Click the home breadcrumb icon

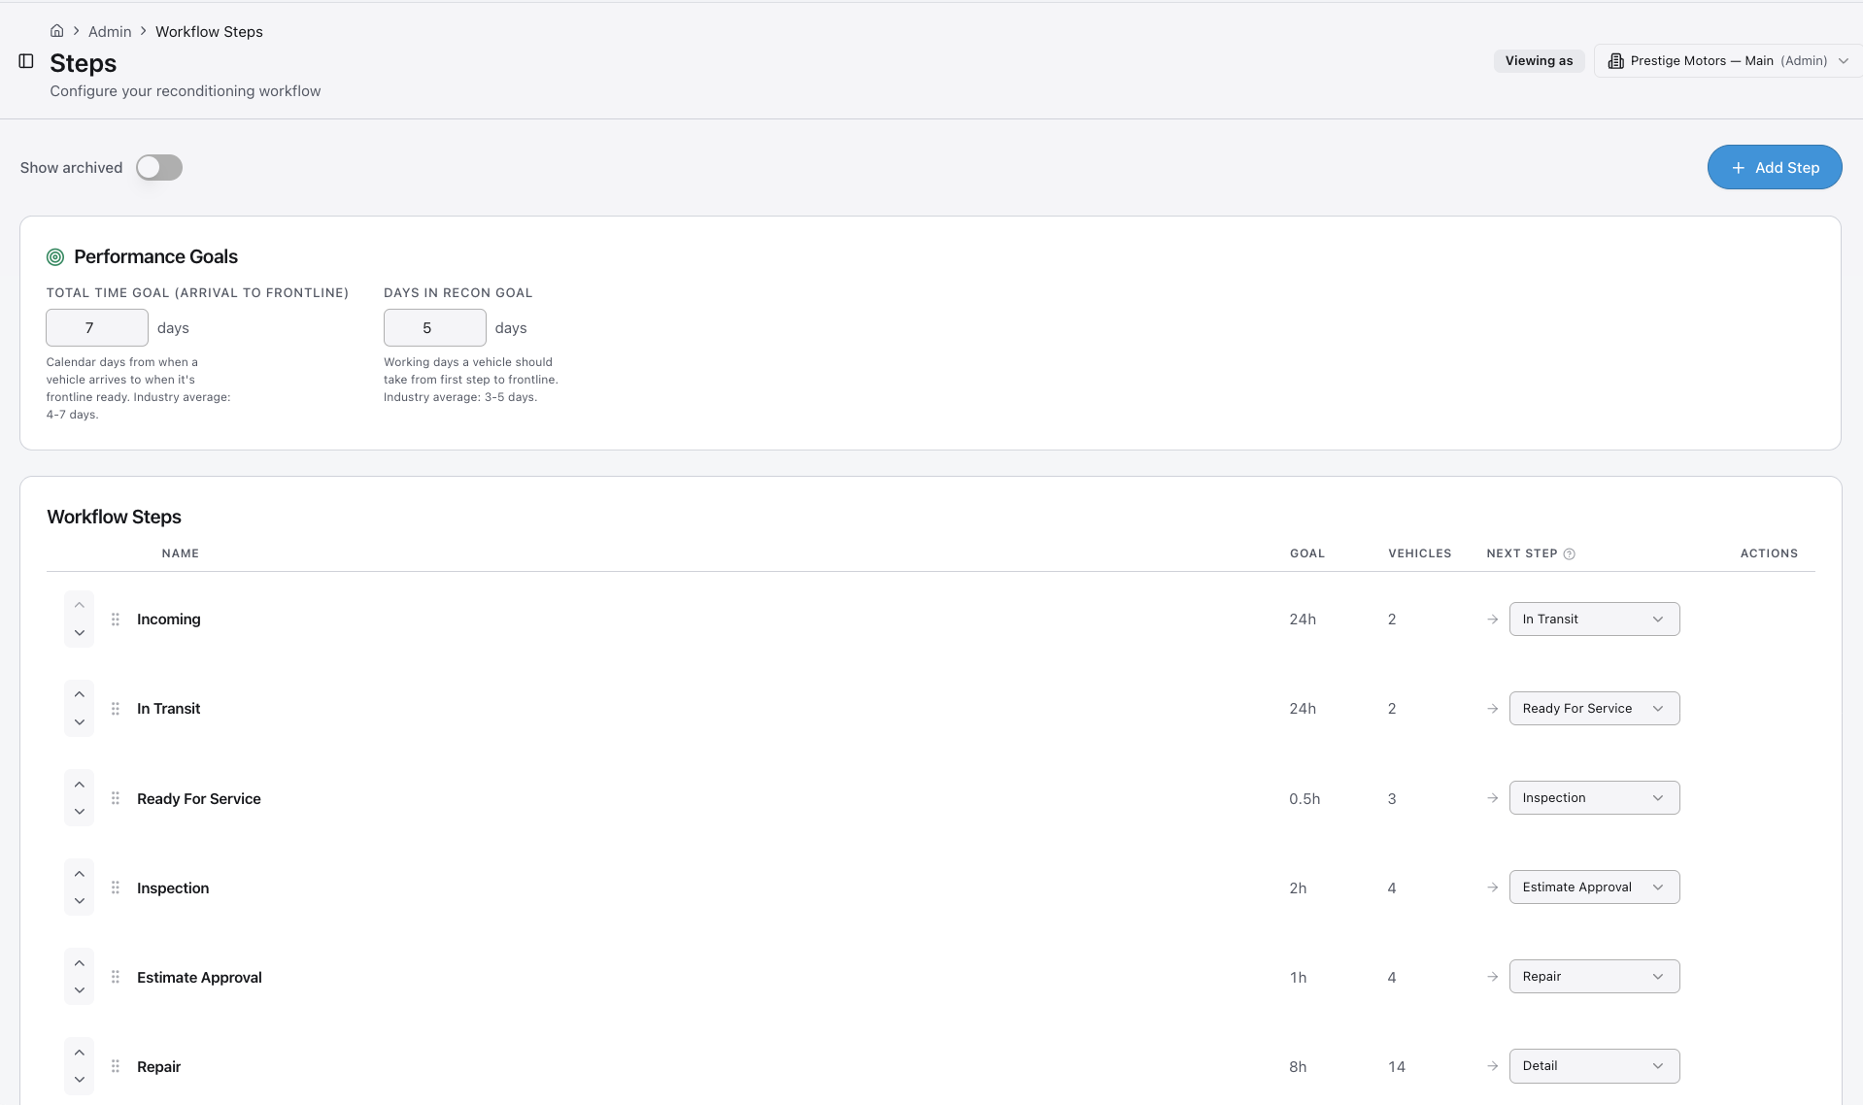point(57,31)
